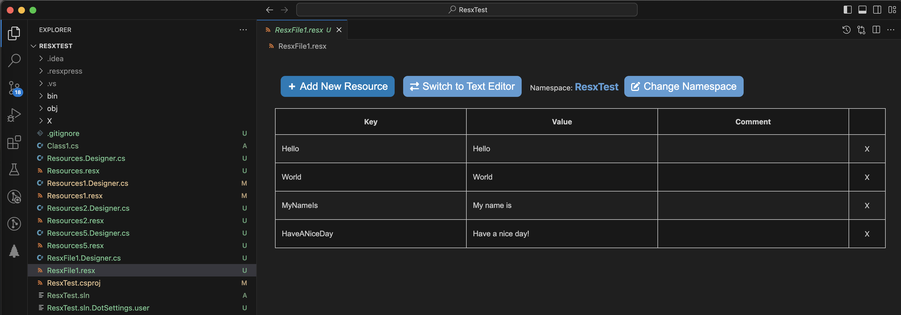The height and width of the screenshot is (315, 901).
Task: Select the ResxFile1.resx breadcrumb tab
Action: [x=302, y=46]
